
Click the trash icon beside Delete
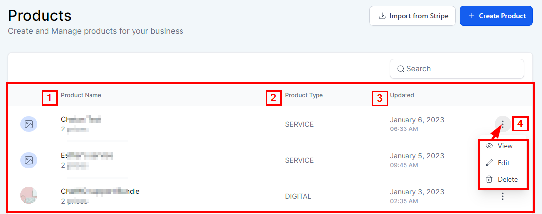point(489,179)
